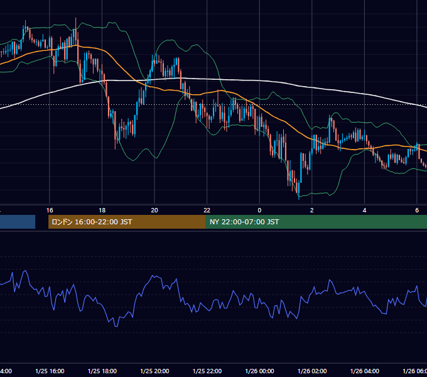Click the 18 hour label on price chart axis
The image size is (427, 377).
(x=102, y=210)
